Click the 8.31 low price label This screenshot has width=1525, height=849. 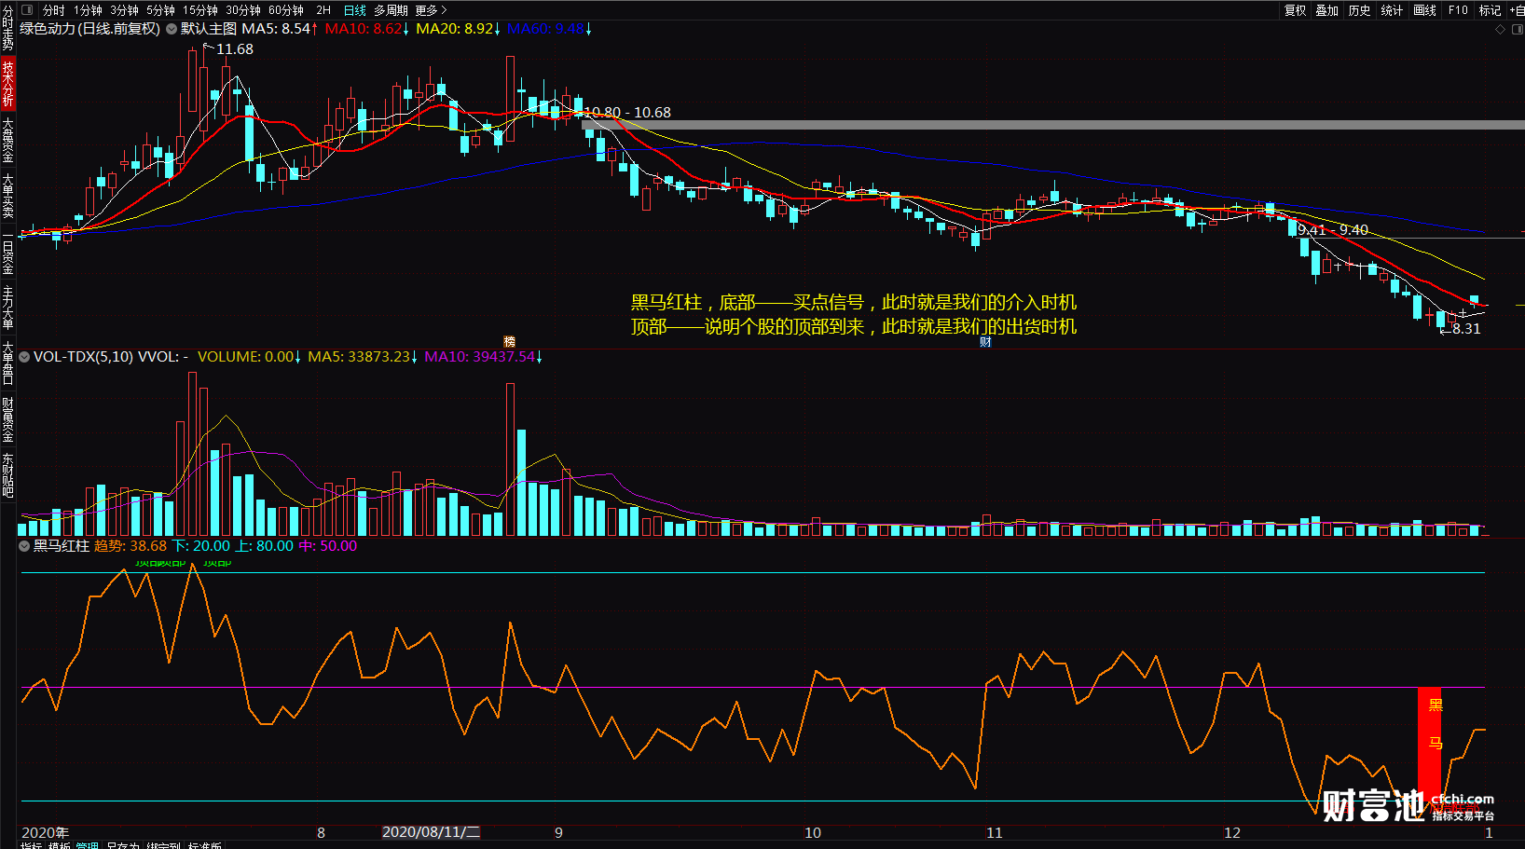click(1466, 328)
